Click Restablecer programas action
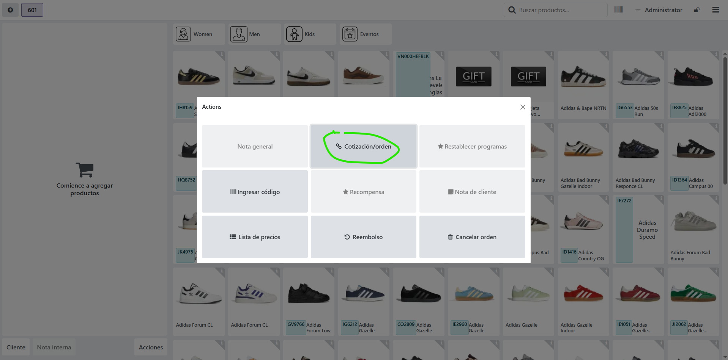 pyautogui.click(x=472, y=146)
